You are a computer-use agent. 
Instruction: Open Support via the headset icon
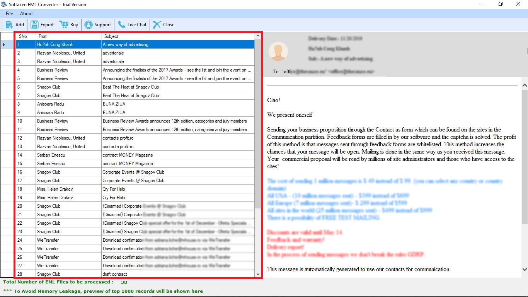tap(89, 25)
